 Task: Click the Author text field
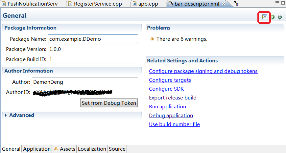(84, 82)
